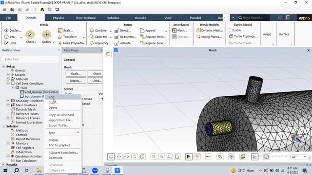Click Activate zones

coord(124,43)
